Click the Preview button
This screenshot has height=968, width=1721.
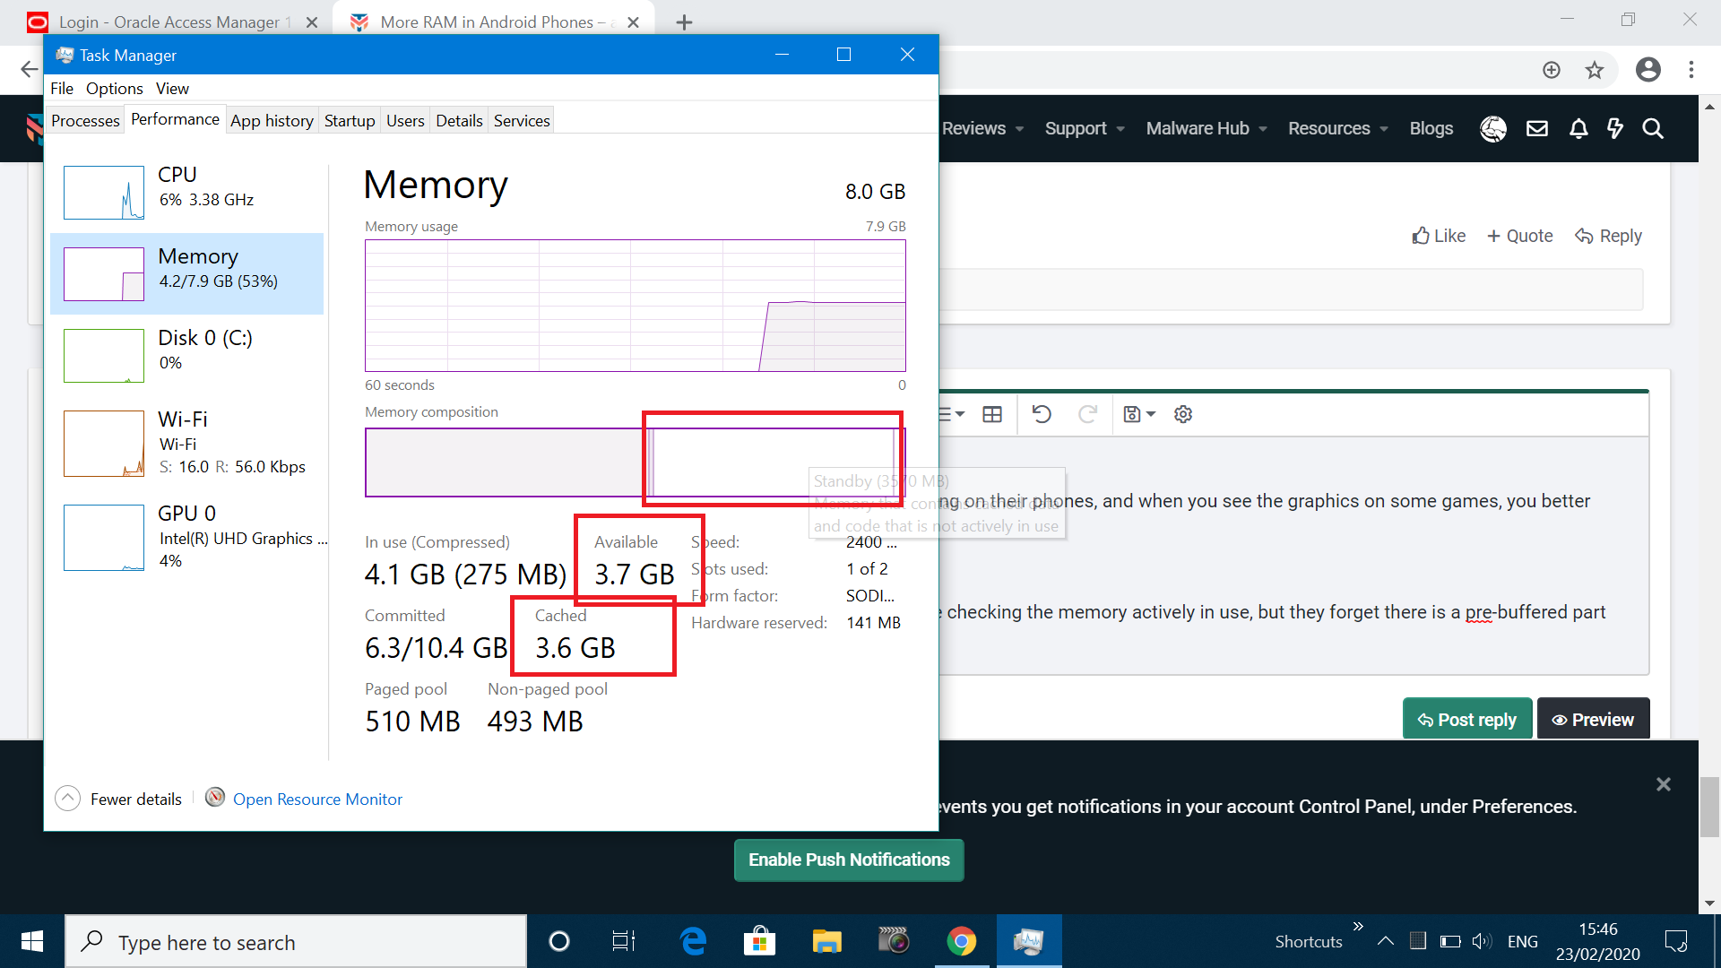[x=1593, y=720]
